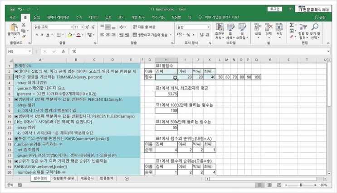The image size is (337, 193).
Task: Click the Percent Style icon
Action: [x=188, y=35]
